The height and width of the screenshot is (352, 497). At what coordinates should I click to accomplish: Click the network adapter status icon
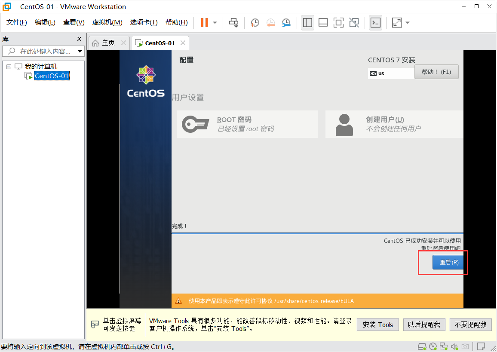[x=443, y=346]
